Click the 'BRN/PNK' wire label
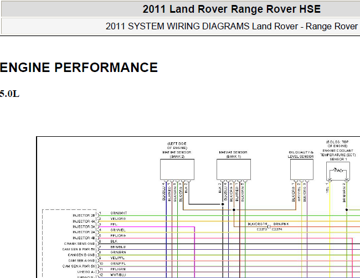 [281, 224]
